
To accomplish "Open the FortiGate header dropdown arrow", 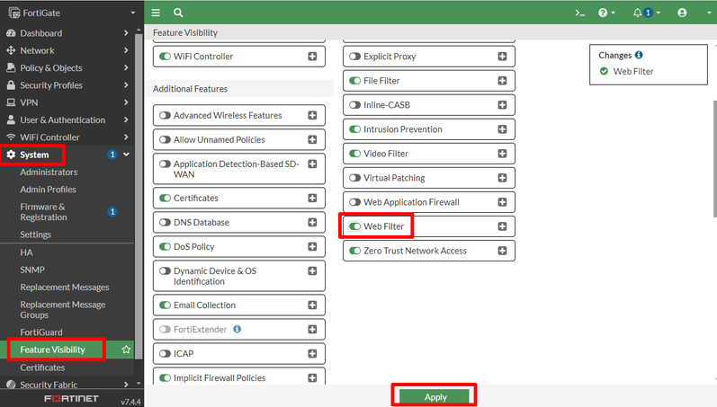I will (133, 13).
